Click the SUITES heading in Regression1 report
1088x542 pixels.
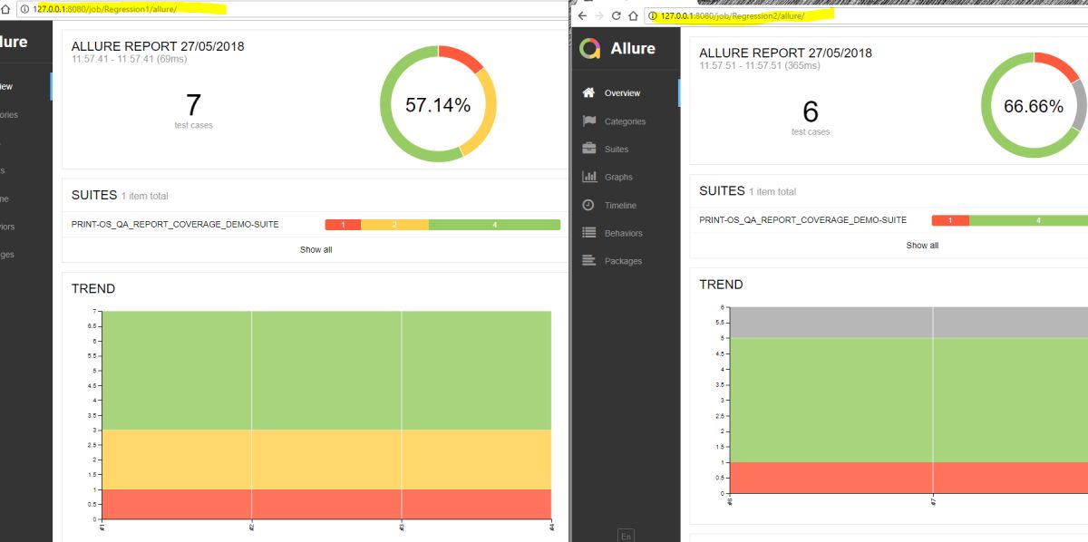coord(94,195)
